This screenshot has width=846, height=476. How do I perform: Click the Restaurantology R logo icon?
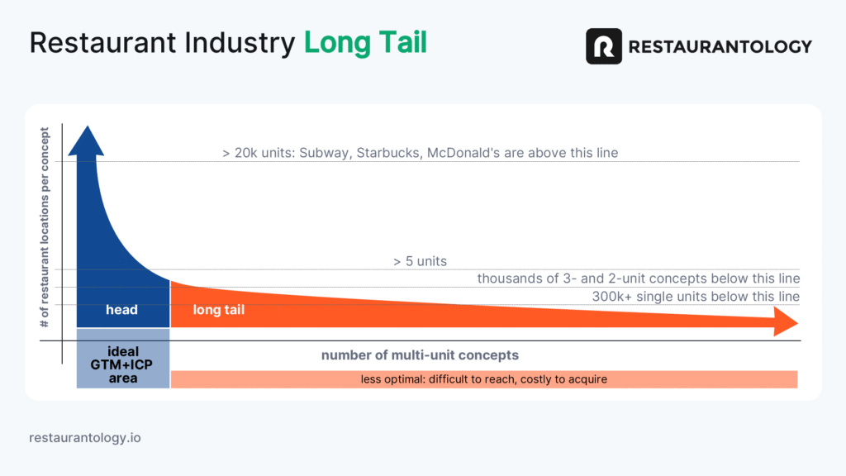click(x=604, y=46)
